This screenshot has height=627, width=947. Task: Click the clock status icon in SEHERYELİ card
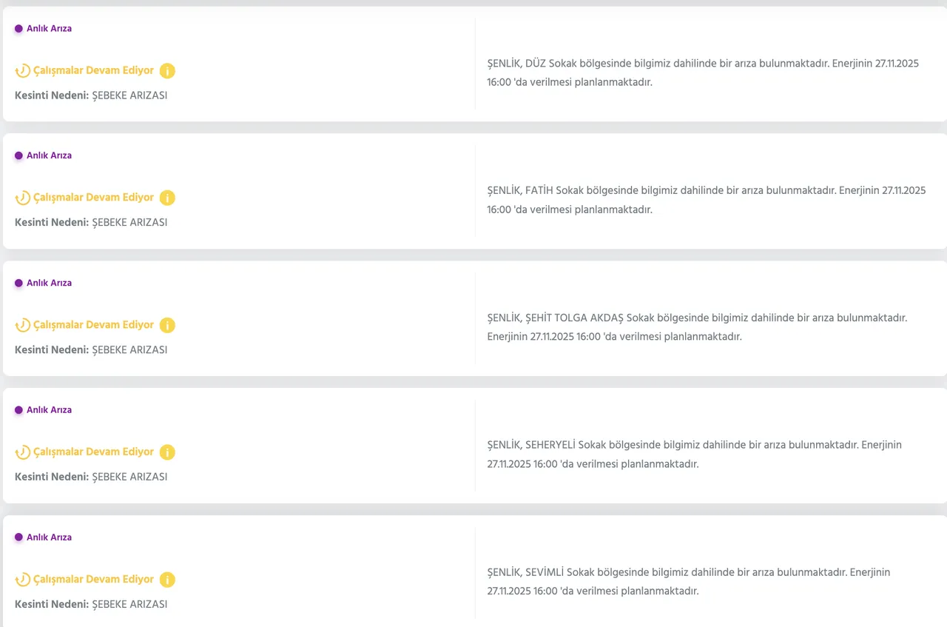click(x=23, y=452)
